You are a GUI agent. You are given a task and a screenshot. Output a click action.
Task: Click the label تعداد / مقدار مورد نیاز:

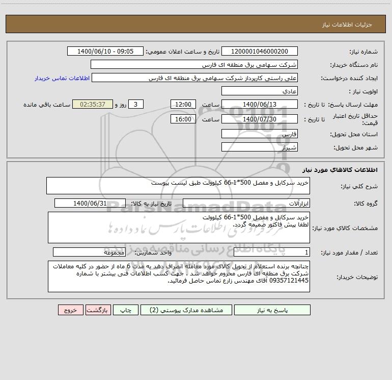pyautogui.click(x=349, y=252)
